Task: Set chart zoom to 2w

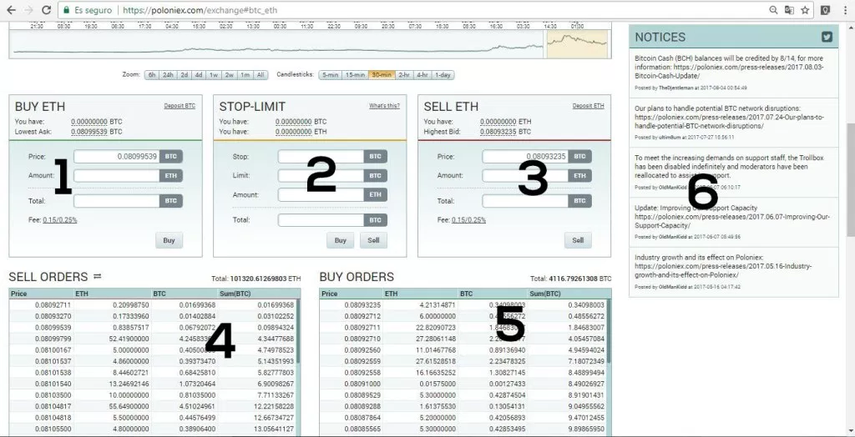Action: (229, 75)
